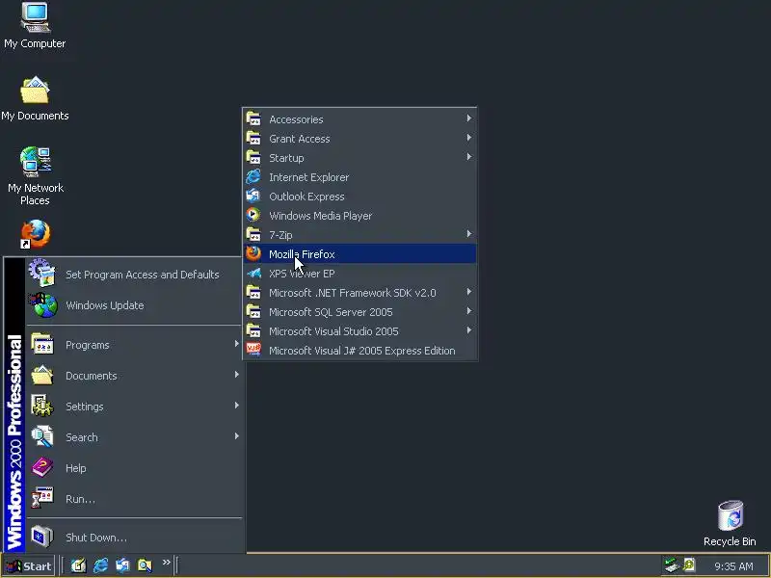Click the Microsoft Visual J# 2005 Express Edition label

pos(362,351)
